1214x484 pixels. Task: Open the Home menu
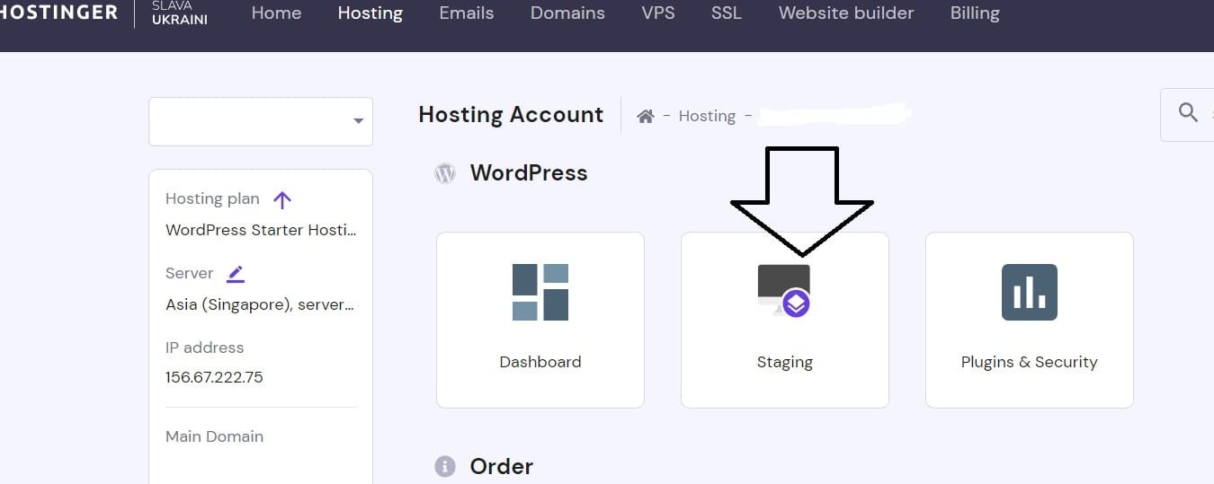pyautogui.click(x=276, y=13)
